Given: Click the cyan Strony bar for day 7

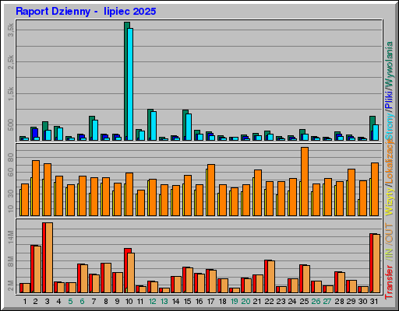Looking at the screenshot, I should [95, 131].
